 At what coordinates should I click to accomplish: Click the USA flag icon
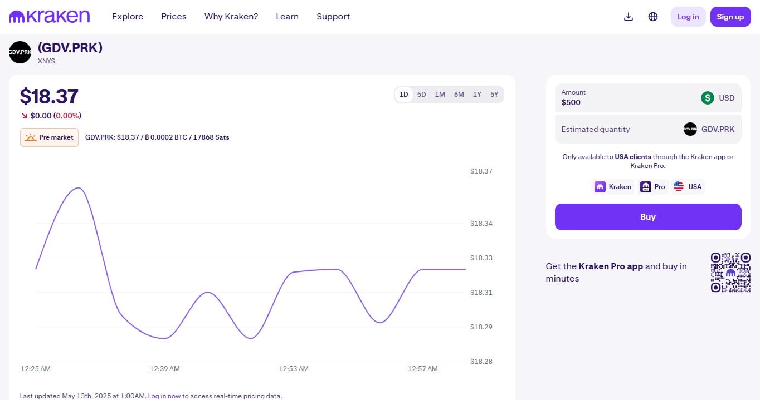click(679, 187)
